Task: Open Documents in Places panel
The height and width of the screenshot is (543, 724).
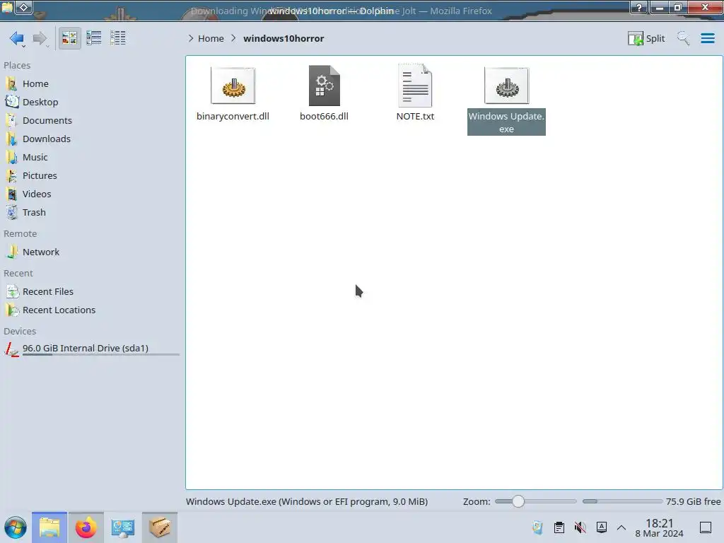Action: click(91, 120)
